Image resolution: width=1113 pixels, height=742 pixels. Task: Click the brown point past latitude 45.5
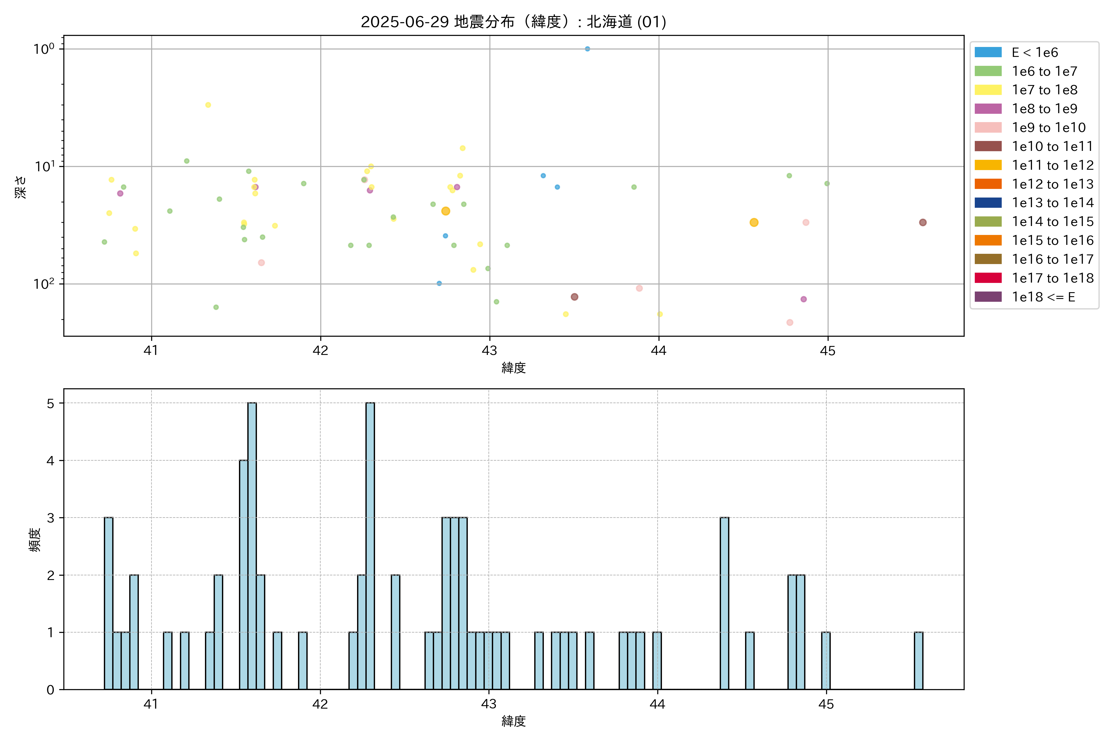923,222
